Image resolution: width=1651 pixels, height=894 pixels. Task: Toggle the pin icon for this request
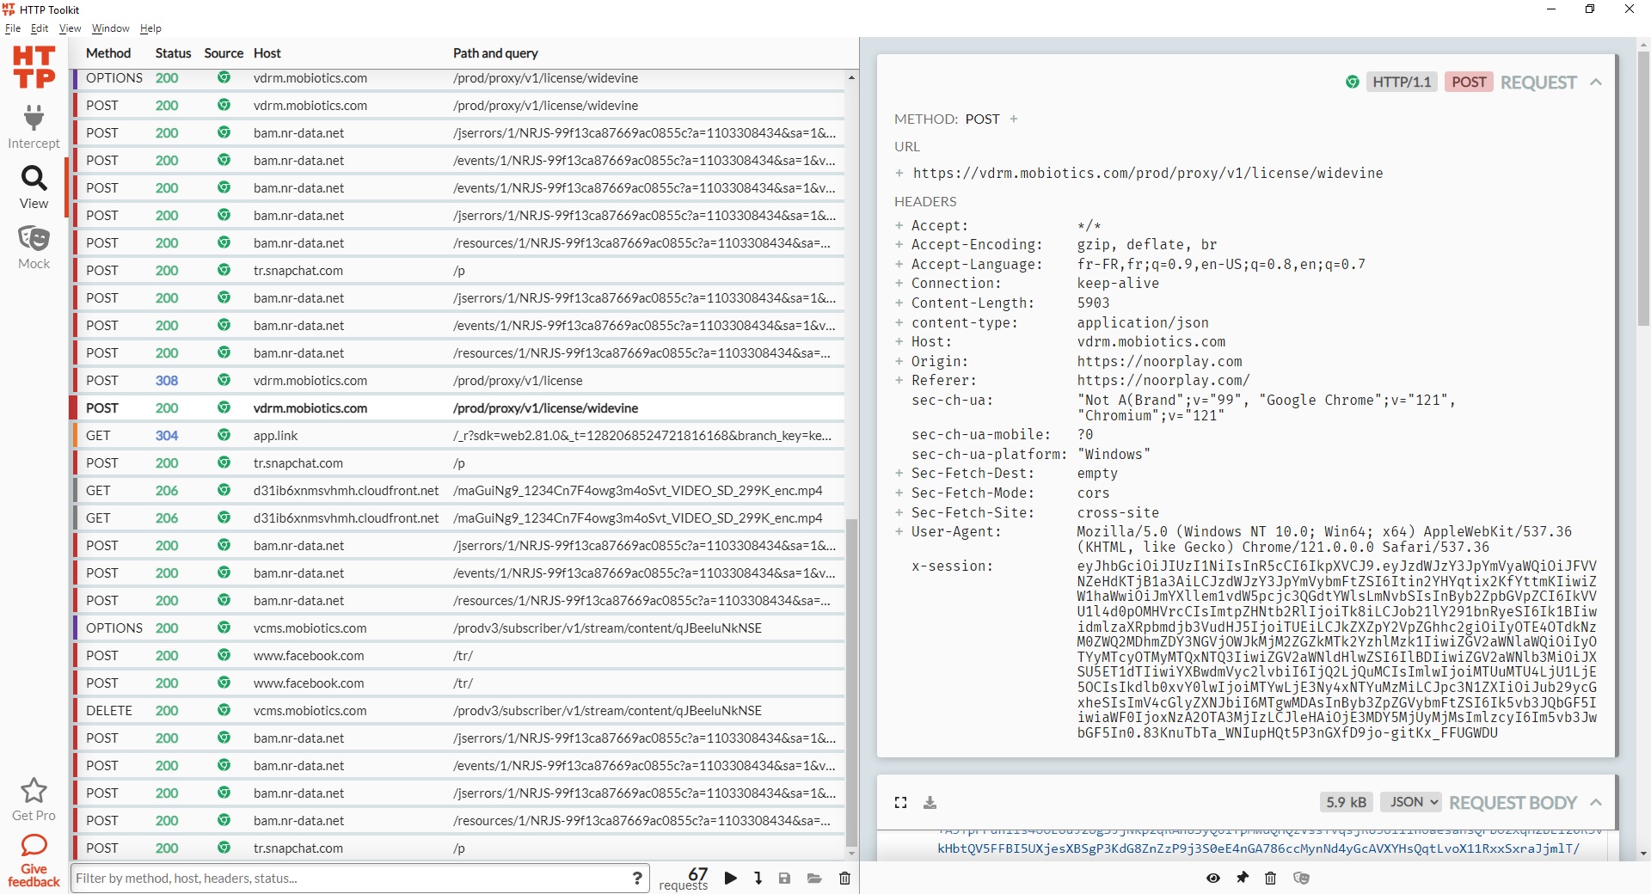[x=1243, y=878]
